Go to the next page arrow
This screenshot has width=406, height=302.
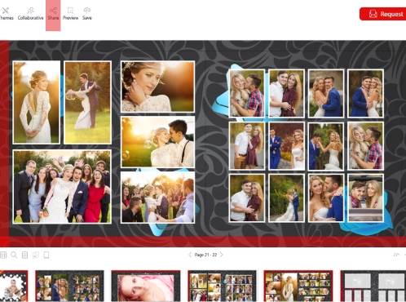222,255
